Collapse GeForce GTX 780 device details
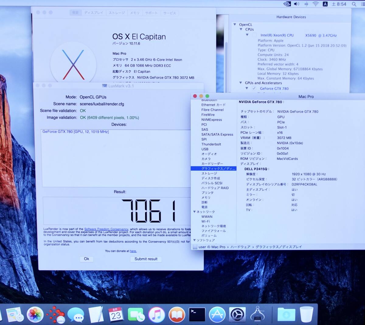365x325 pixels. [247, 88]
